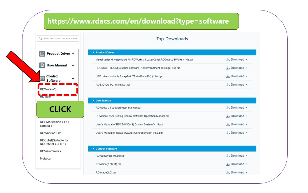Select RDVisionWorks in the sidebar
This screenshot has height=193, width=308.
click(50, 151)
